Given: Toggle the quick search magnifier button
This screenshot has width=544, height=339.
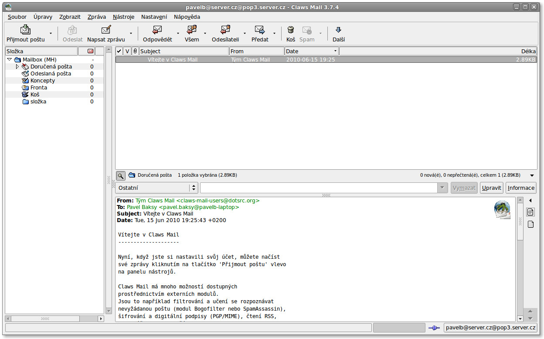Looking at the screenshot, I should pos(121,175).
